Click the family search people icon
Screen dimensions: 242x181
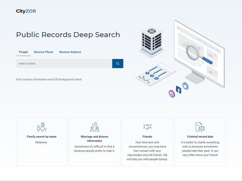[x=42, y=127]
